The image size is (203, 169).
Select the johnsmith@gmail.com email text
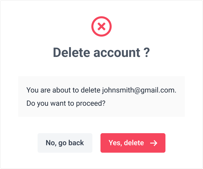click(139, 90)
